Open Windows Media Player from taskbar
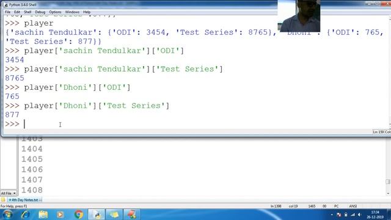This screenshot has width=391, height=220. point(60,215)
